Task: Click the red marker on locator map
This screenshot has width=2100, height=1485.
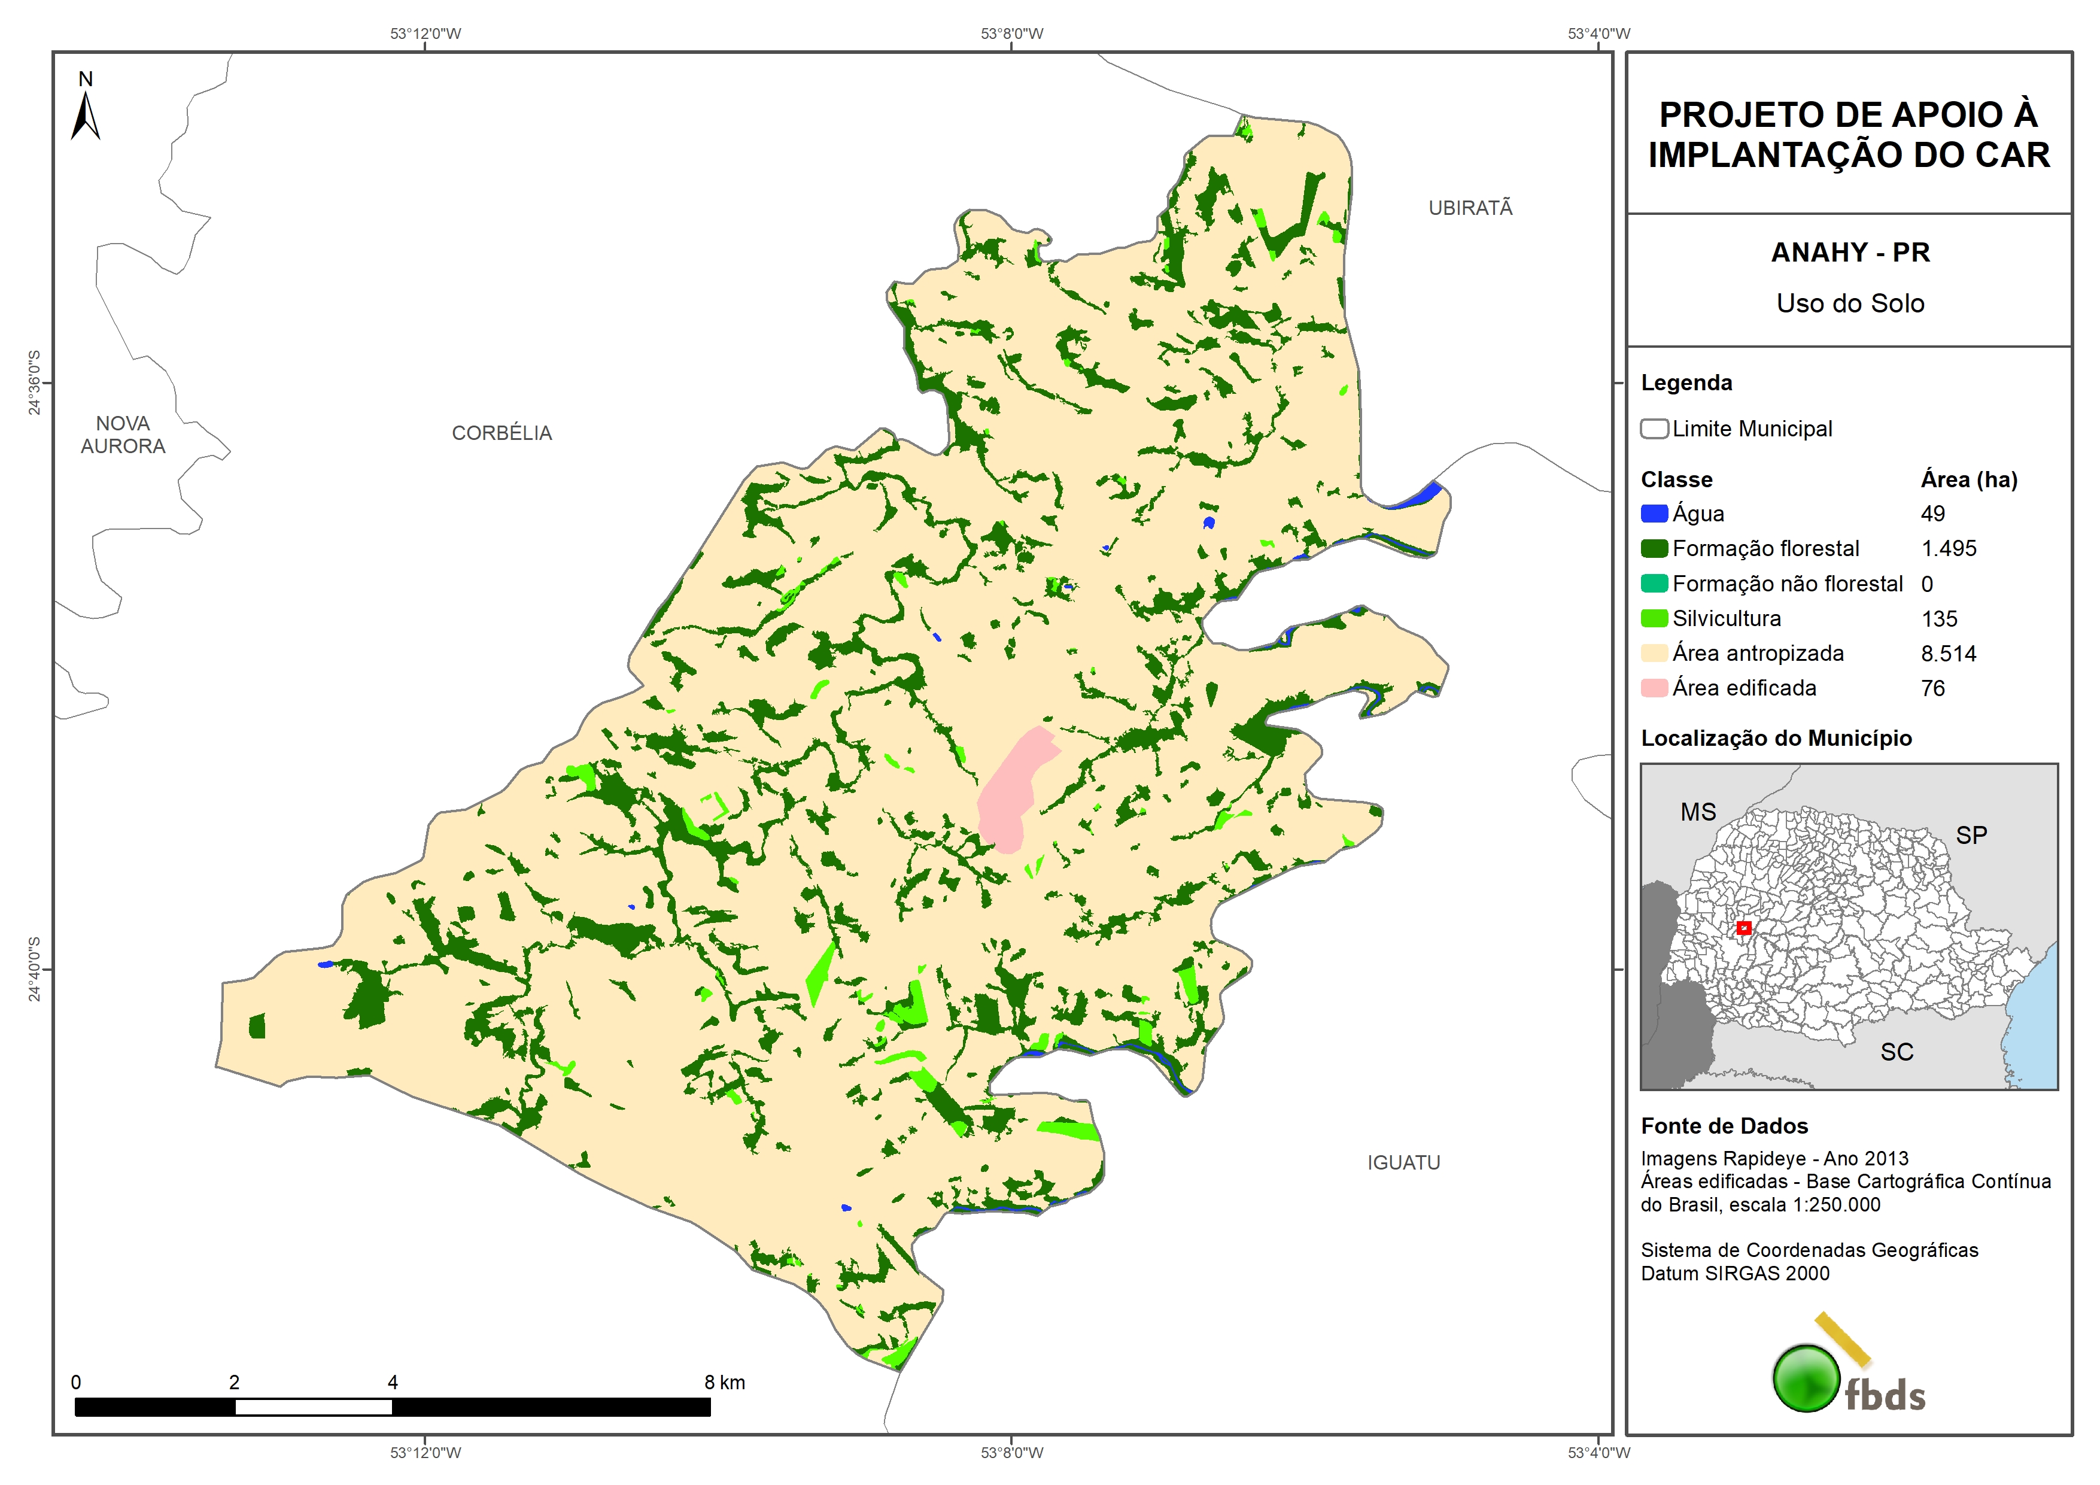Action: (1743, 928)
